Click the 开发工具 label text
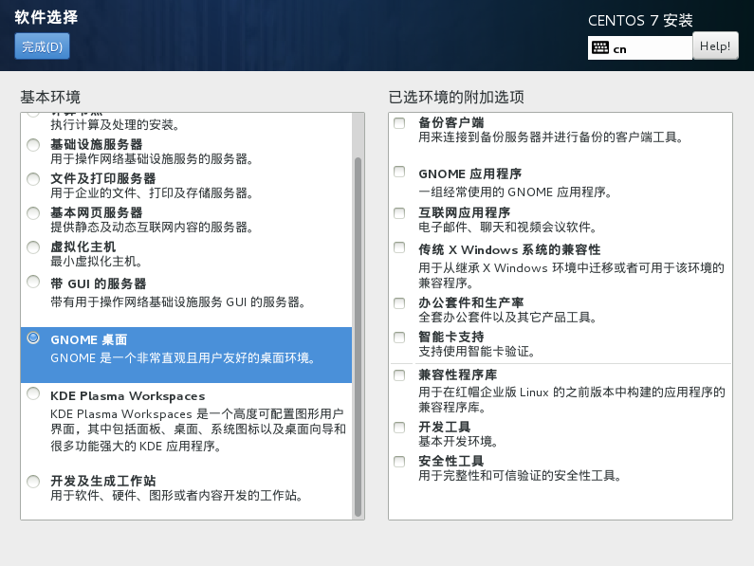 click(x=444, y=427)
